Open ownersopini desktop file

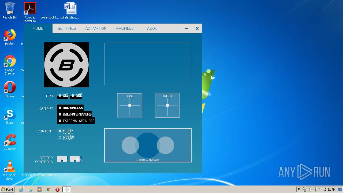(x=50, y=11)
